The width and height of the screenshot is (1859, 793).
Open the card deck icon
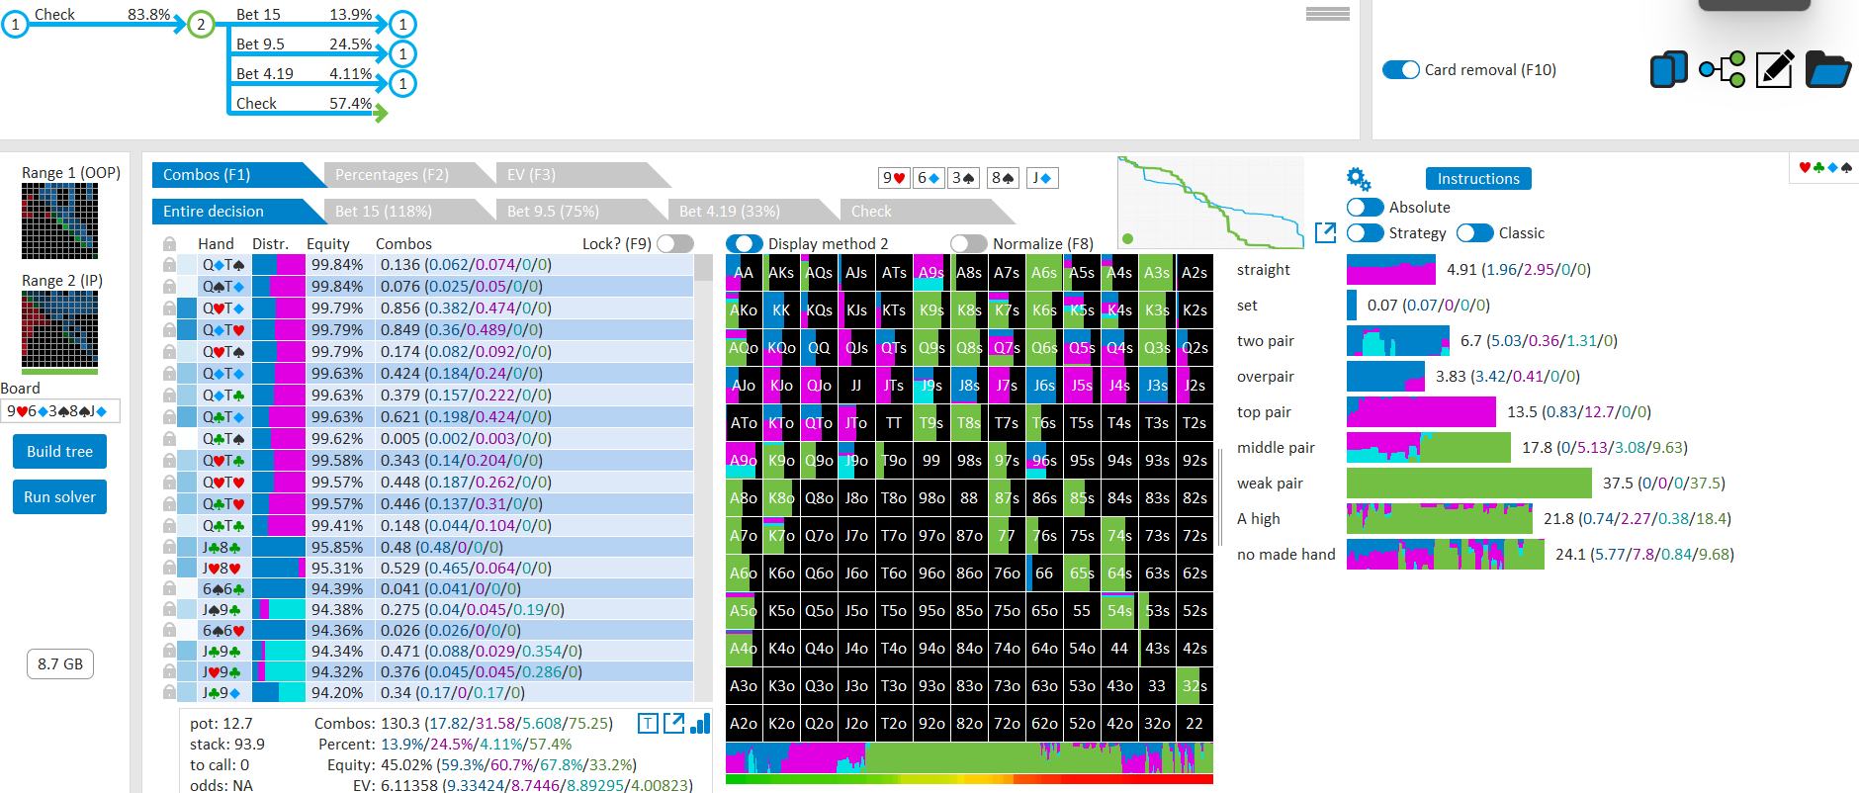[1668, 69]
